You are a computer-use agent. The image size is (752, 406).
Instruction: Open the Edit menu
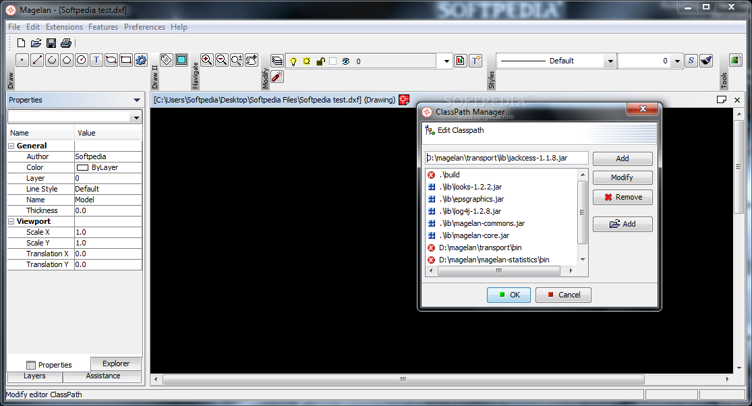(x=33, y=27)
